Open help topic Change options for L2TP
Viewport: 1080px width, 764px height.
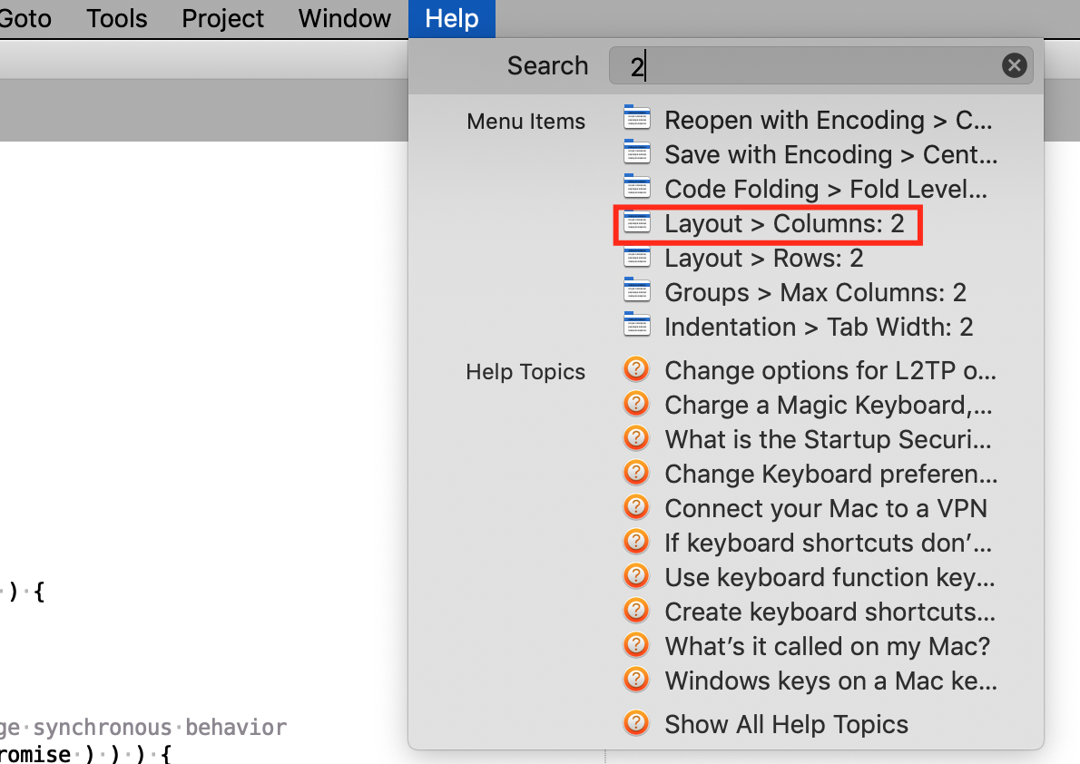[830, 370]
